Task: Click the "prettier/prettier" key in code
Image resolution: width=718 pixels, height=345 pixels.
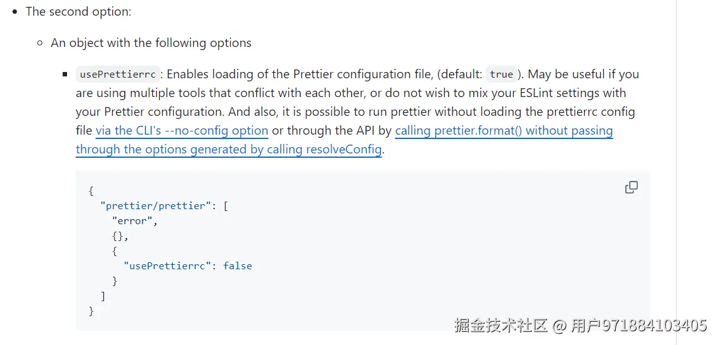Action: (156, 205)
